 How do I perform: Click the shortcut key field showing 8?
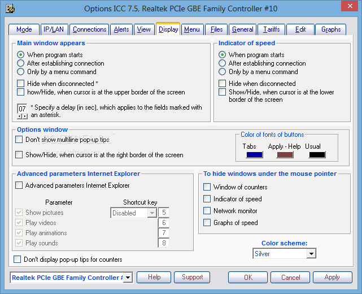(164, 243)
